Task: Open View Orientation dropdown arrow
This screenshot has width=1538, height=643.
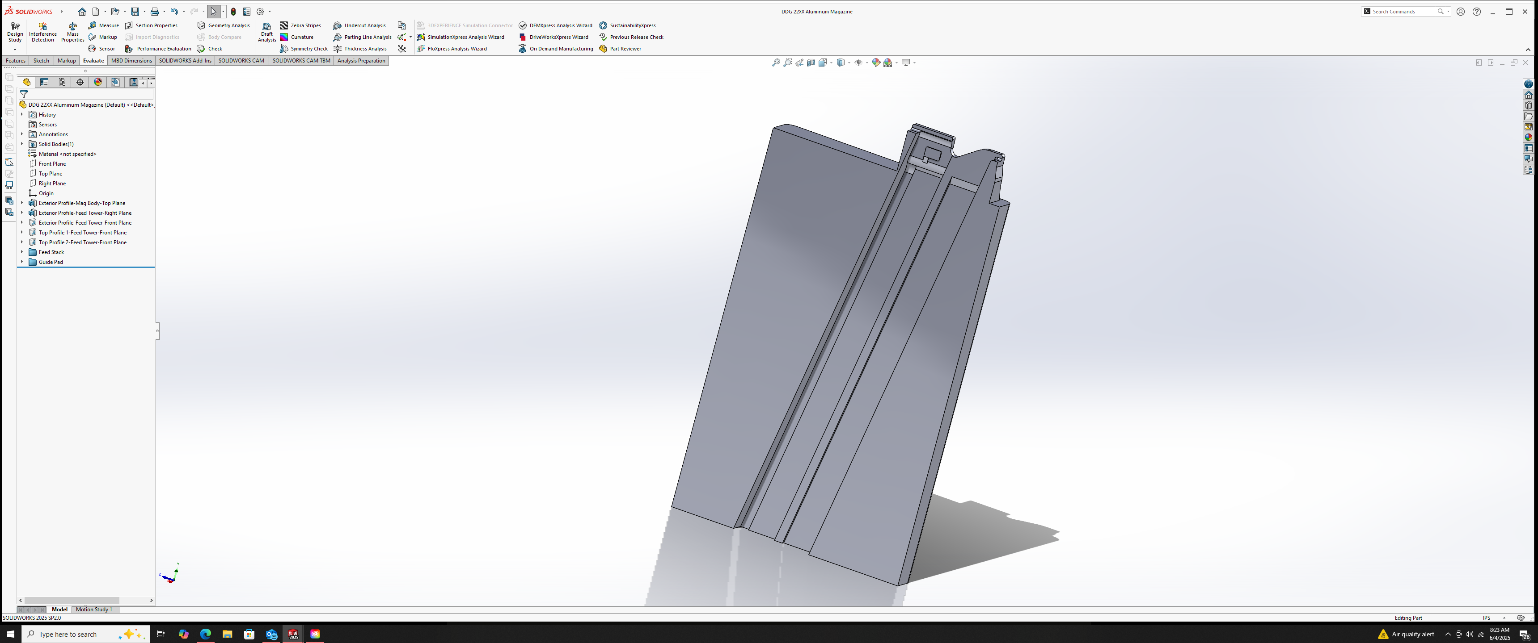Action: coord(832,63)
